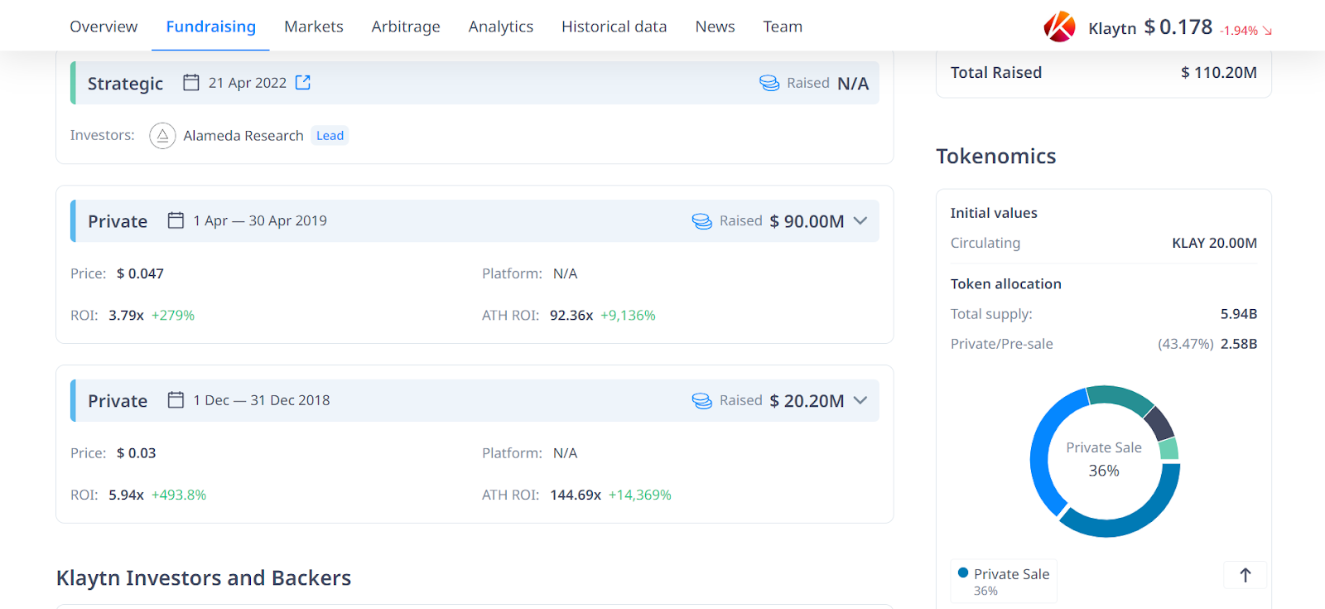
Task: Click the Klaytn logo icon
Action: pos(1059,27)
